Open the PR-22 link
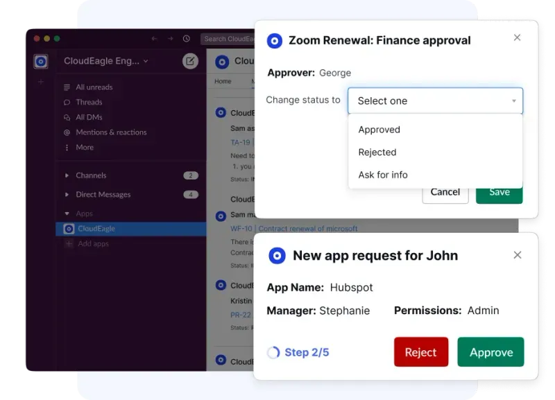Image resolution: width=555 pixels, height=400 pixels. [x=241, y=315]
